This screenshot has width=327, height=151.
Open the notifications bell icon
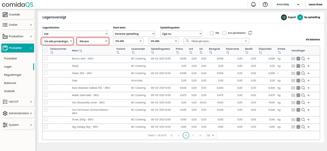coord(253,4)
